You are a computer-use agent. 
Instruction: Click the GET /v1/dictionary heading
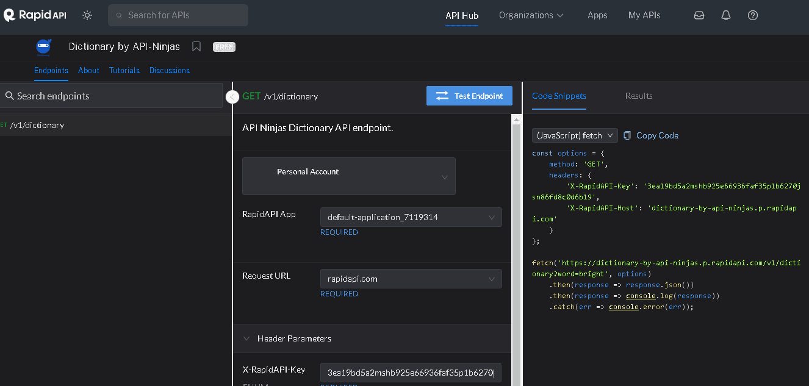[x=280, y=96]
